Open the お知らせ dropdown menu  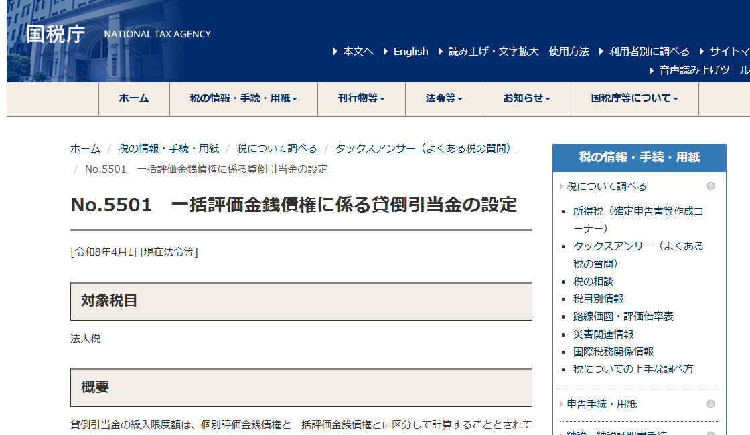526,98
